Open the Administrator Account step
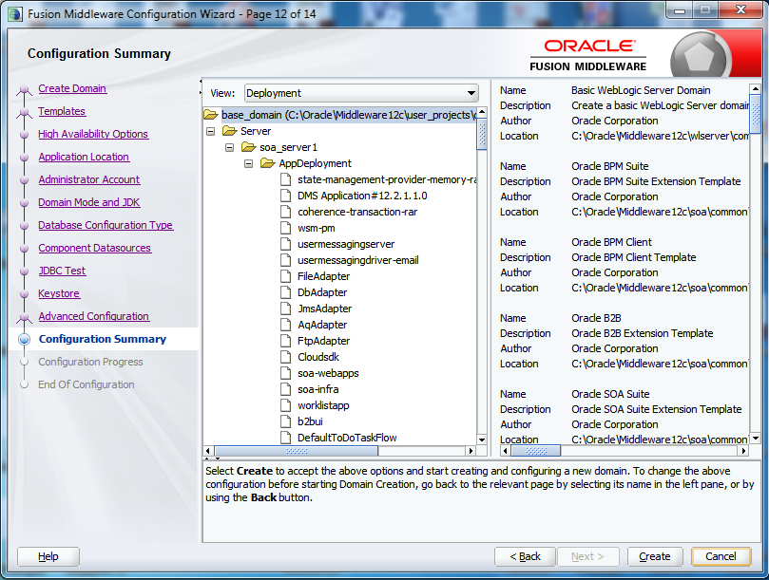The image size is (769, 580). coord(89,179)
